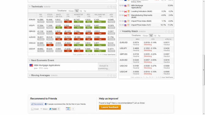Viewport: 205px width, 115px height.
Task: Expand the Moving Averages panel
Action: click(30, 76)
